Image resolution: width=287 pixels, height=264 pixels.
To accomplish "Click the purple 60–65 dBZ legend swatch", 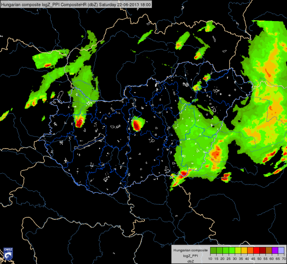I will click(275, 250).
